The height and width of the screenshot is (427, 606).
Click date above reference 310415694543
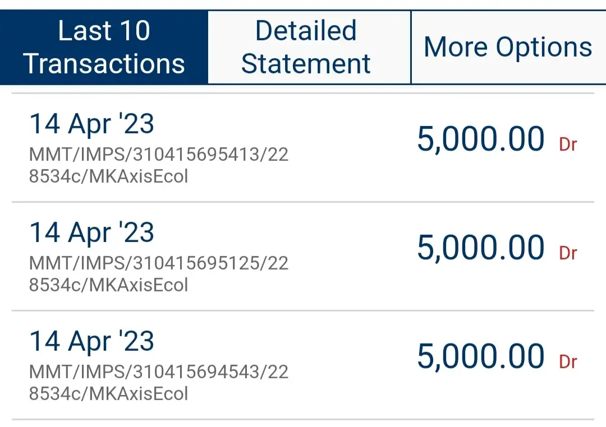tap(91, 341)
